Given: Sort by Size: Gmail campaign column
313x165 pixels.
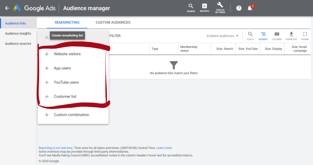Looking at the screenshot, I should pos(299,49).
